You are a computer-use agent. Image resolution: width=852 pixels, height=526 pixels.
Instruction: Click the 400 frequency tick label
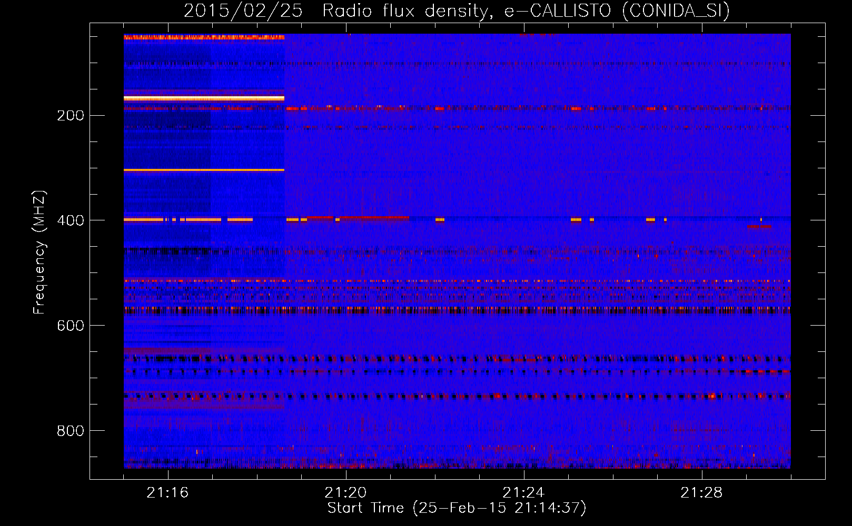pyautogui.click(x=71, y=220)
